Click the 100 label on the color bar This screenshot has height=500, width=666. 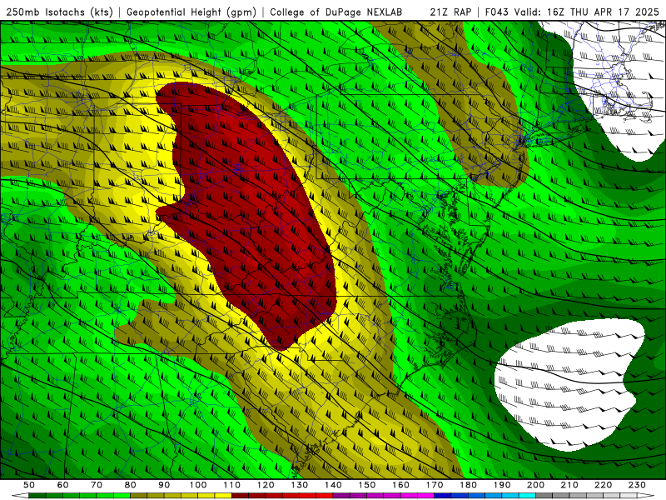coord(198,485)
